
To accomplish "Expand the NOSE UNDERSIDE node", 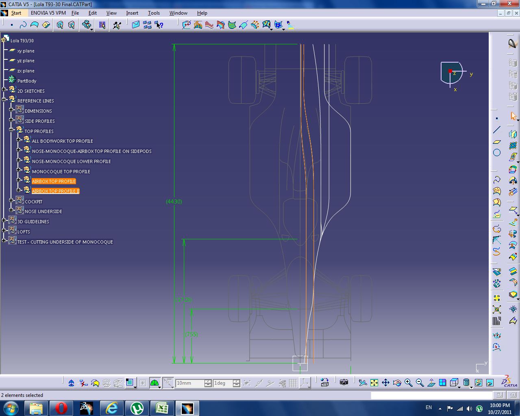I will 11,210.
